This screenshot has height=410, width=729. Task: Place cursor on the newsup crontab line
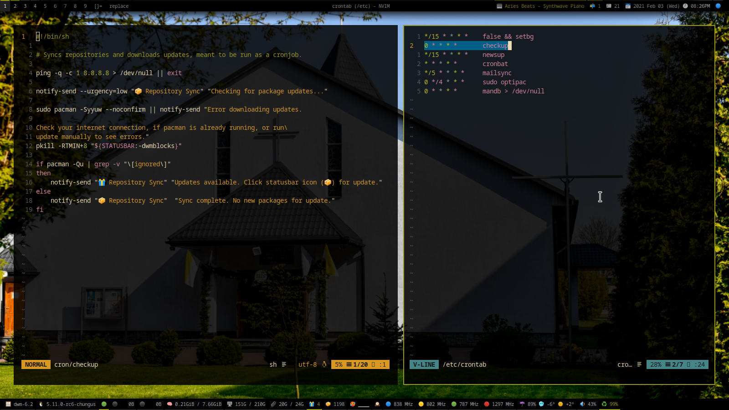coord(493,55)
